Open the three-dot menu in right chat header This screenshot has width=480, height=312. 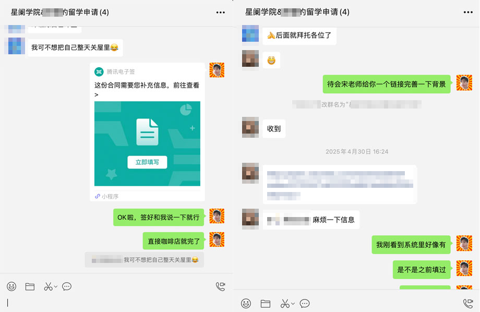(467, 12)
